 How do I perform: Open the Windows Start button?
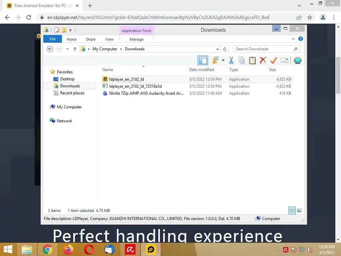(8, 249)
